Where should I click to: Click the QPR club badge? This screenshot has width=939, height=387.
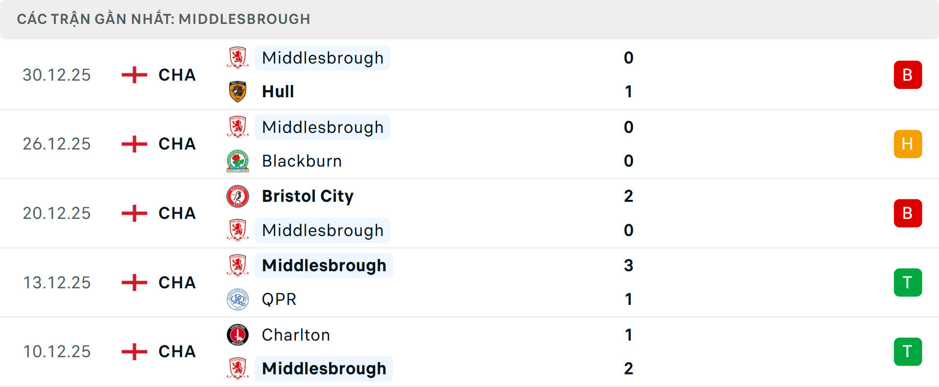pos(237,299)
